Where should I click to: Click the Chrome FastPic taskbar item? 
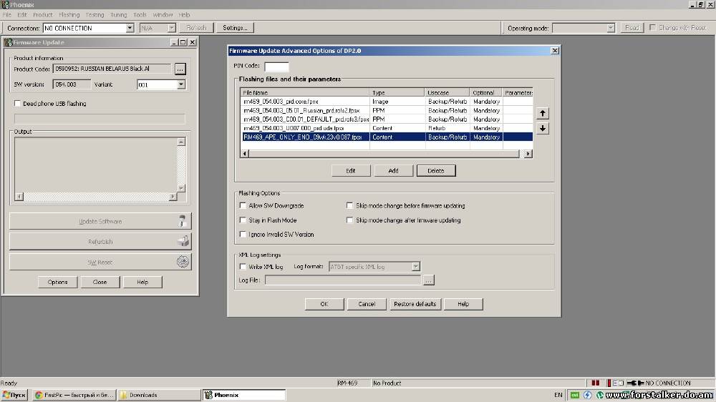[x=73, y=395]
